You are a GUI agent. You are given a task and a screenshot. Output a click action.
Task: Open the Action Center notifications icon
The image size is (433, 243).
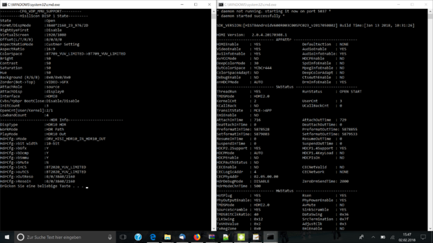click(423, 237)
